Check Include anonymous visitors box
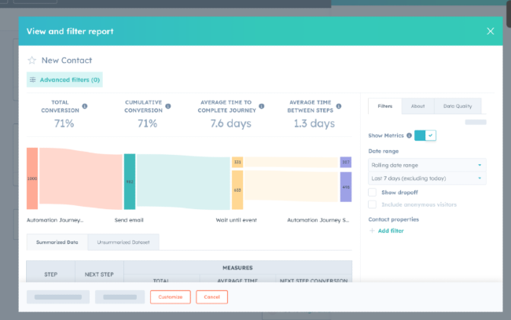This screenshot has height=320, width=511. point(372,204)
